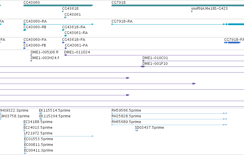This screenshot has height=155, width=244.
Task: Click the CG43060-RB transcript glyph
Action: point(25,30)
